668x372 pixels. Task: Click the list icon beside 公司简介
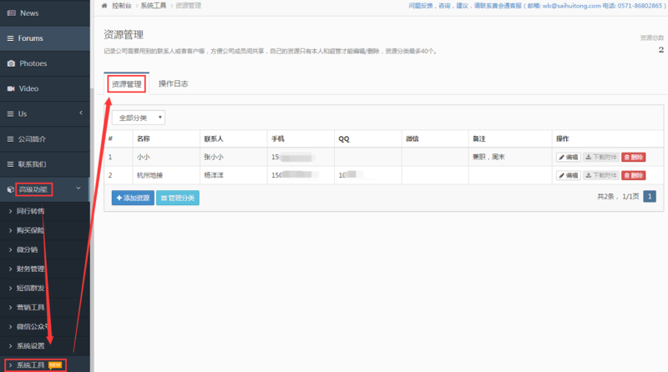point(11,138)
